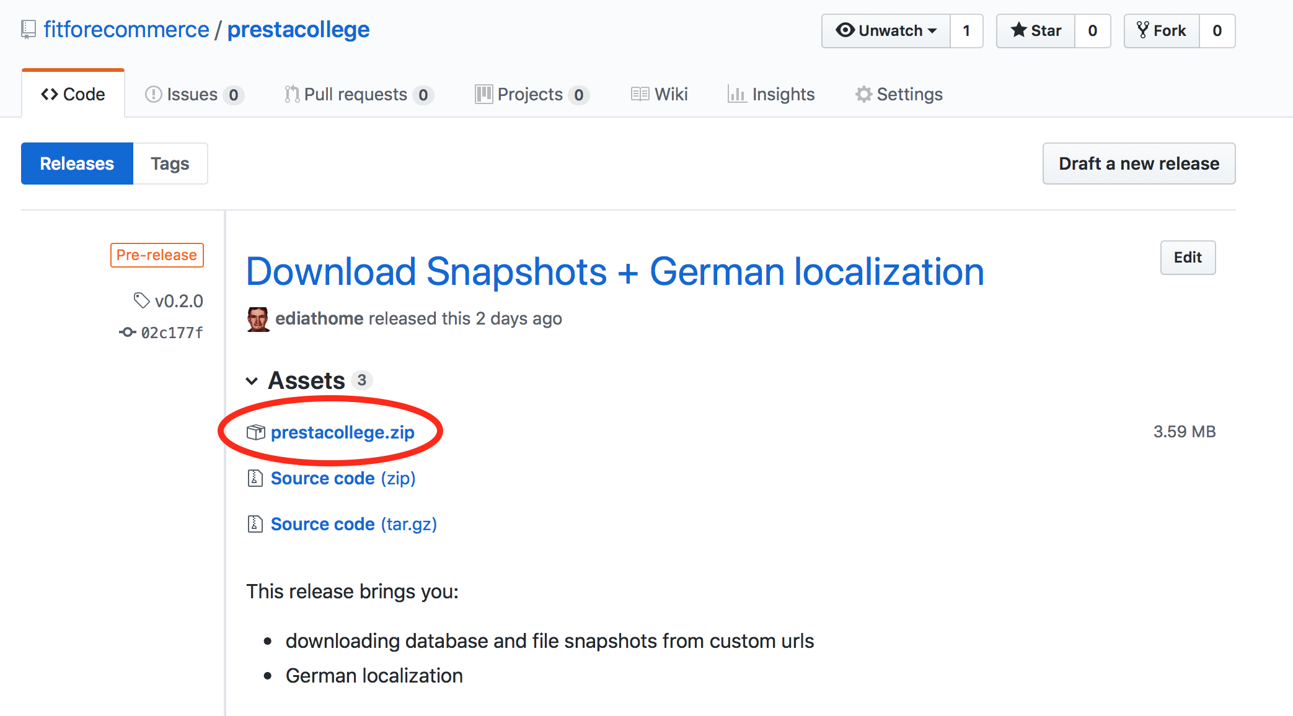This screenshot has width=1293, height=716.
Task: Open repository Settings gear tab
Action: click(x=899, y=94)
